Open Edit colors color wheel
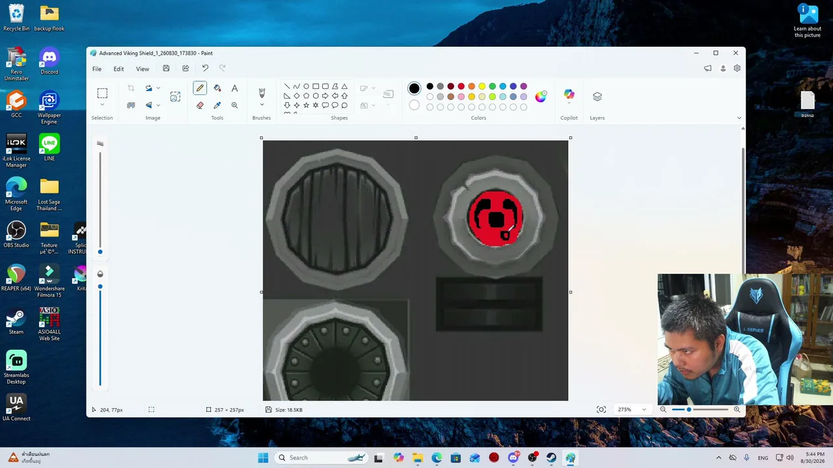833x468 pixels. click(x=541, y=97)
